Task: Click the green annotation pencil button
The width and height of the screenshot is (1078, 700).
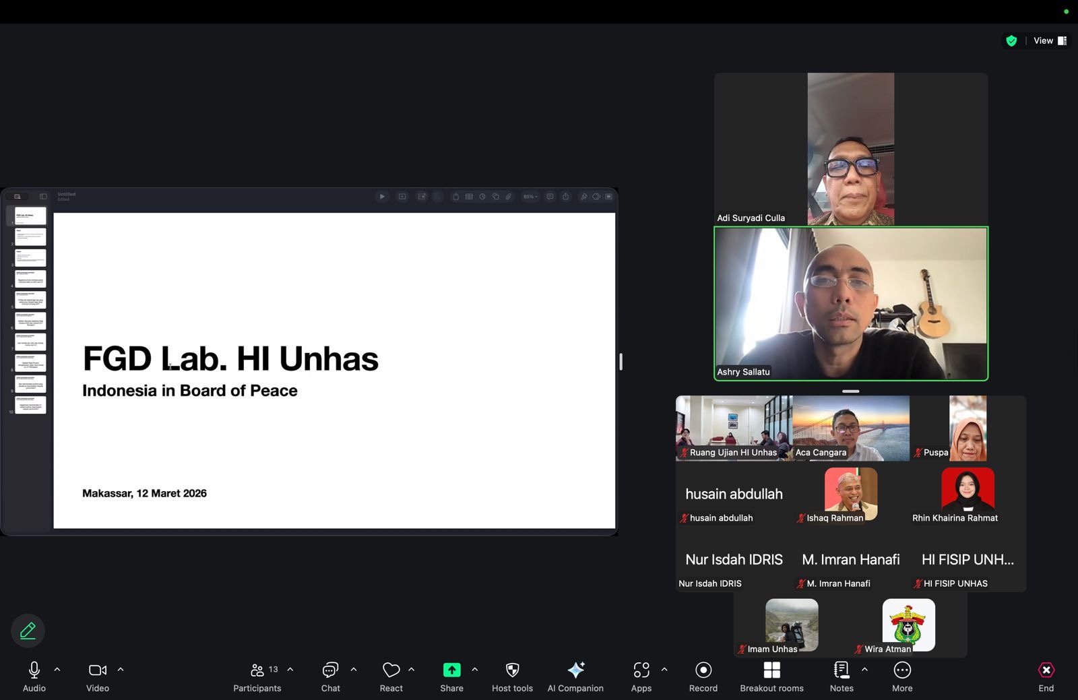Action: 28,631
